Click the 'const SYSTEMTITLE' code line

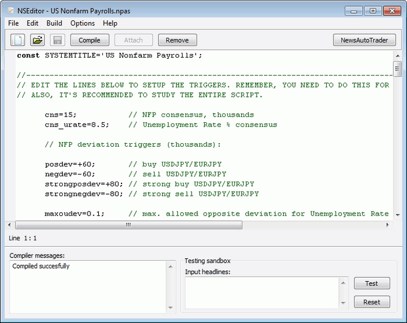[110, 55]
